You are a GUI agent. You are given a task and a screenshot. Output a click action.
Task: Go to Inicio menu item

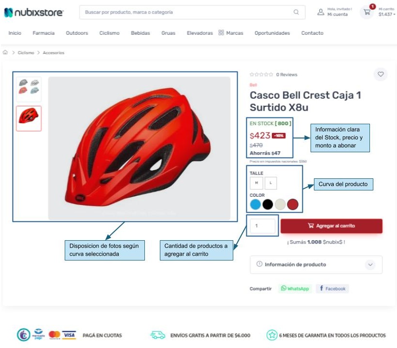14,33
